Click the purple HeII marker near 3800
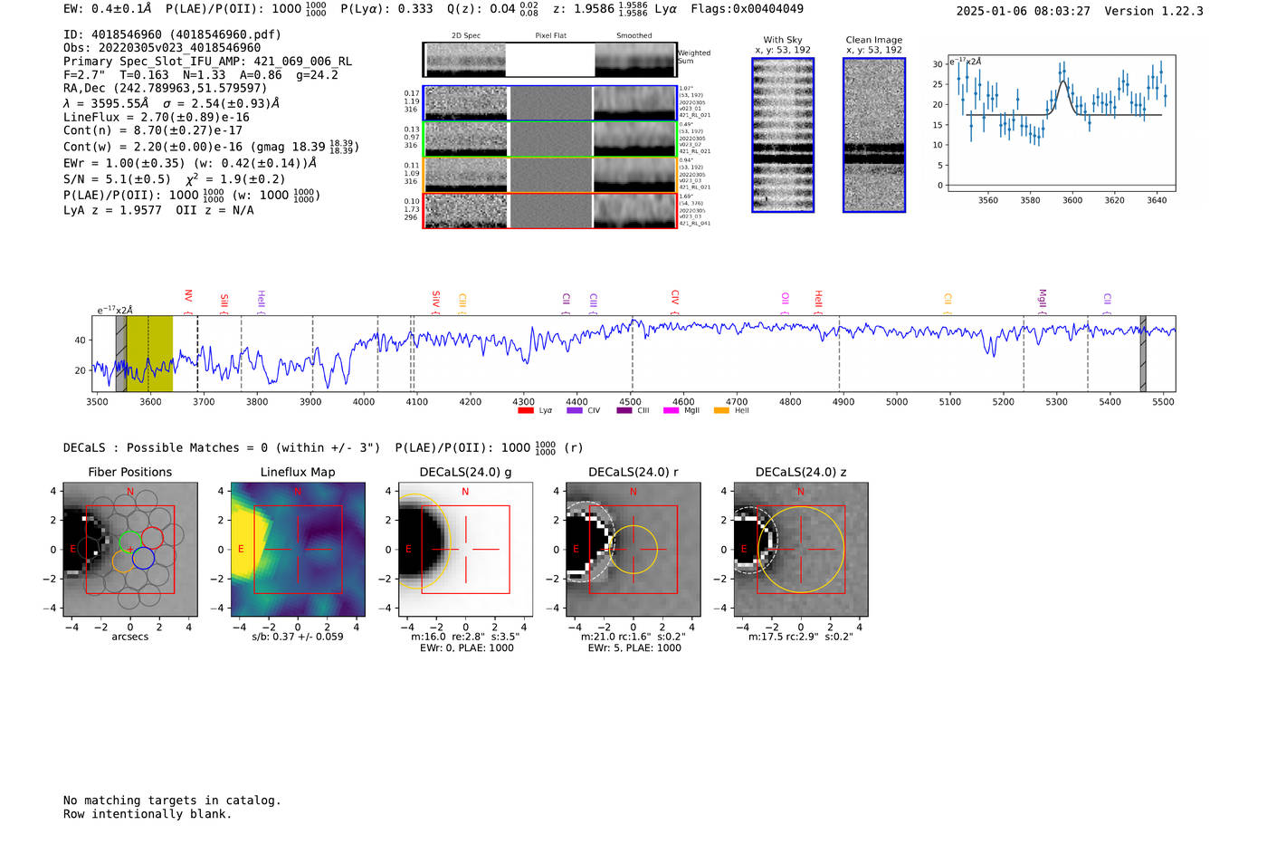This screenshot has width=1267, height=863. coord(262,302)
